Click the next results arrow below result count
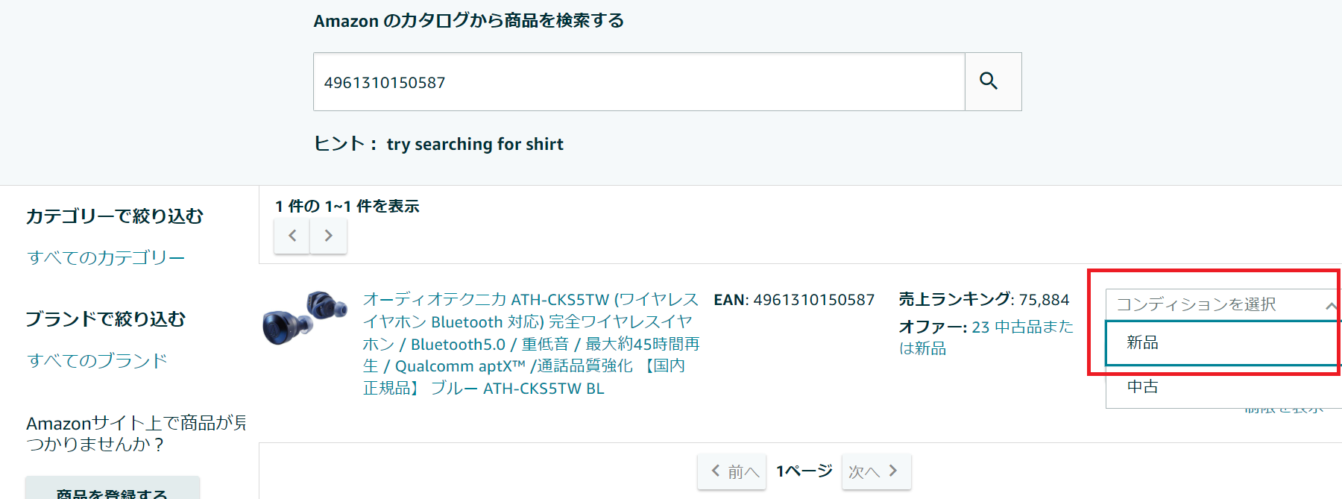The height and width of the screenshot is (499, 1342). pyautogui.click(x=328, y=236)
